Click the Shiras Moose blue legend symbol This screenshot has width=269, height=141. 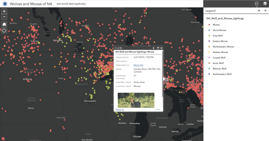pos(209,30)
